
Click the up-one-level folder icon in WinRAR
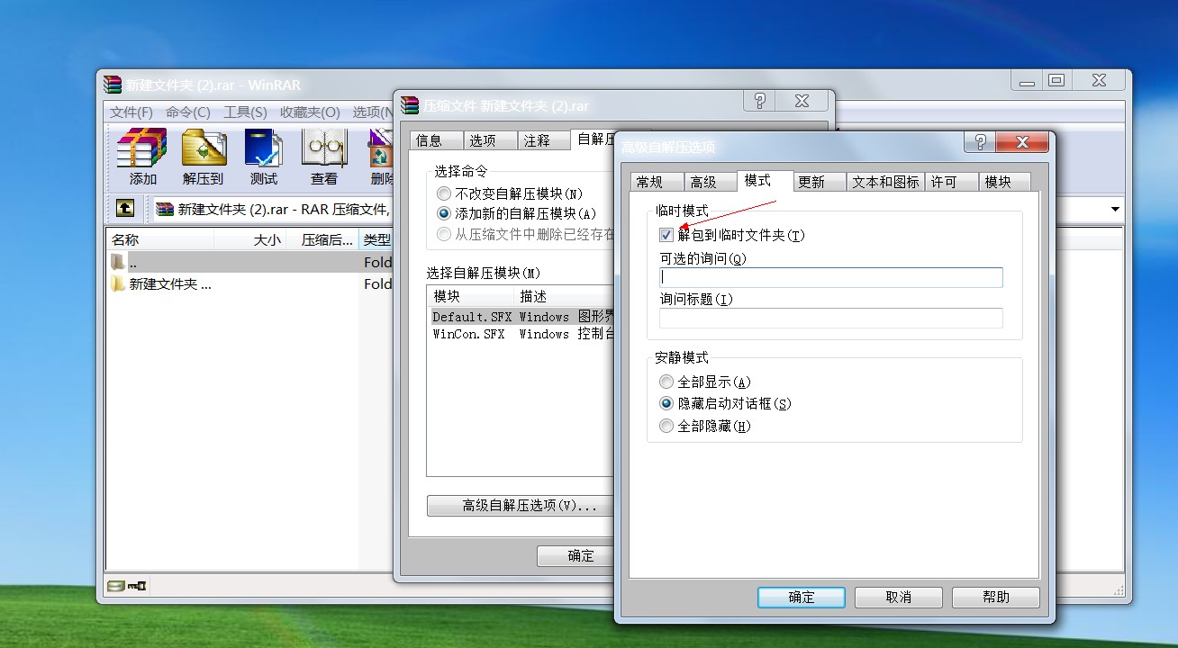pos(125,209)
